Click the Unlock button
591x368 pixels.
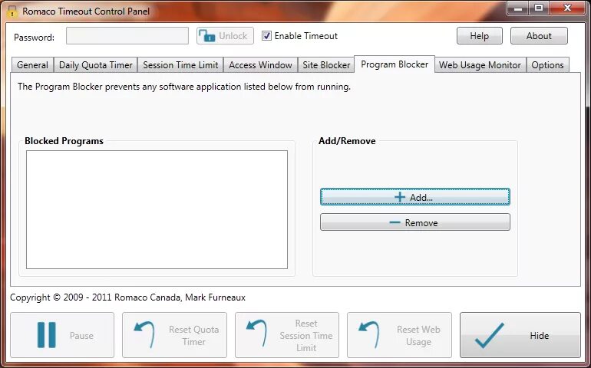click(225, 36)
